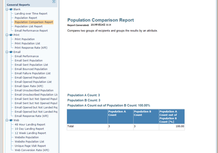This screenshot has height=153, width=218.
Task: Click the Web folder label
Action: [16, 120]
